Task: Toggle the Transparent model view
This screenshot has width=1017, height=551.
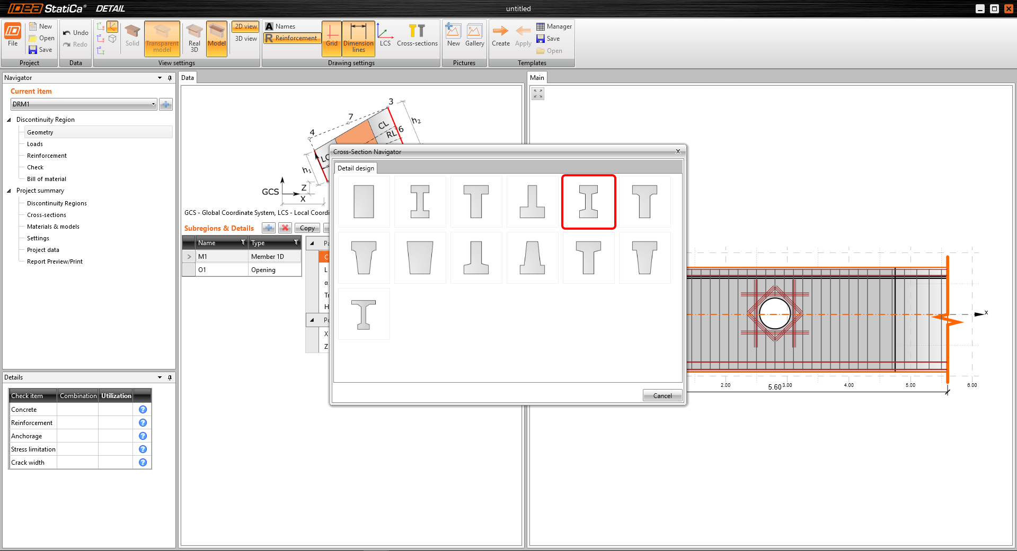Action: 162,39
